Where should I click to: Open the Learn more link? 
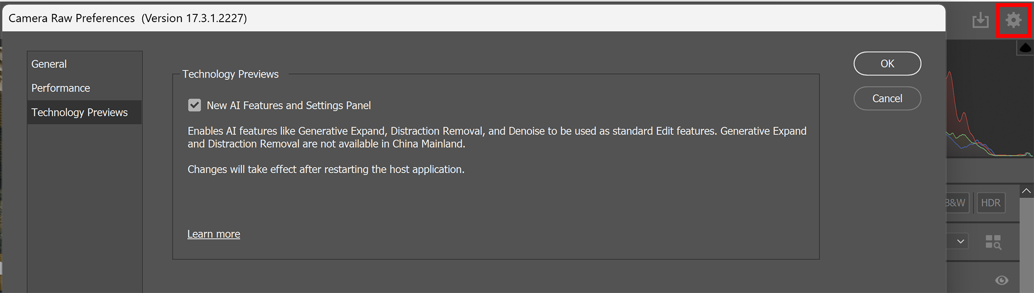pos(214,234)
